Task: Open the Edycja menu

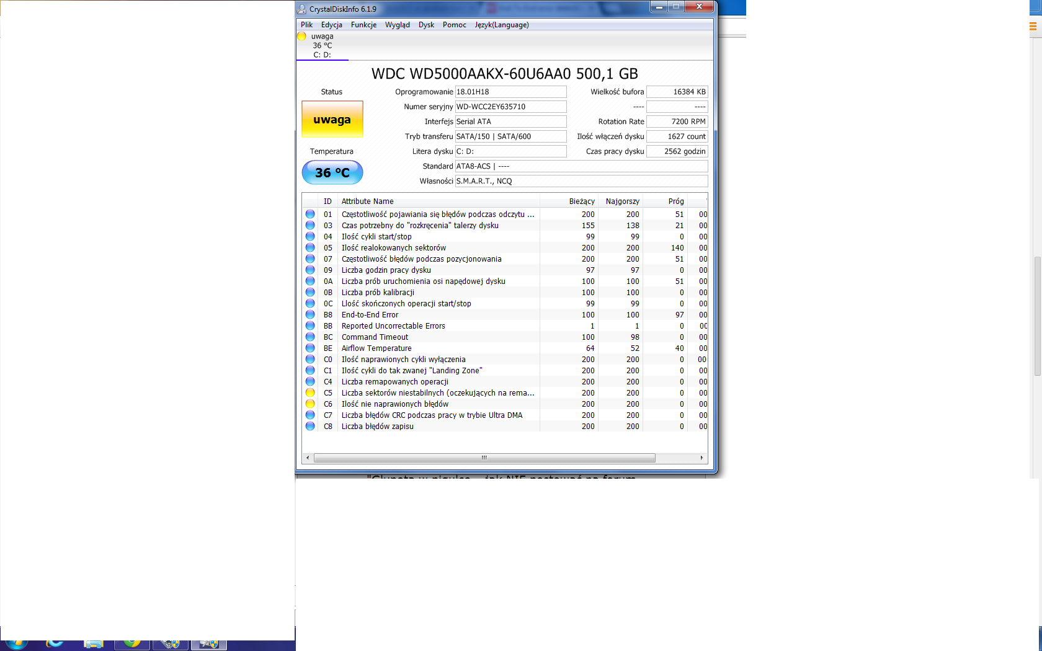Action: point(332,25)
